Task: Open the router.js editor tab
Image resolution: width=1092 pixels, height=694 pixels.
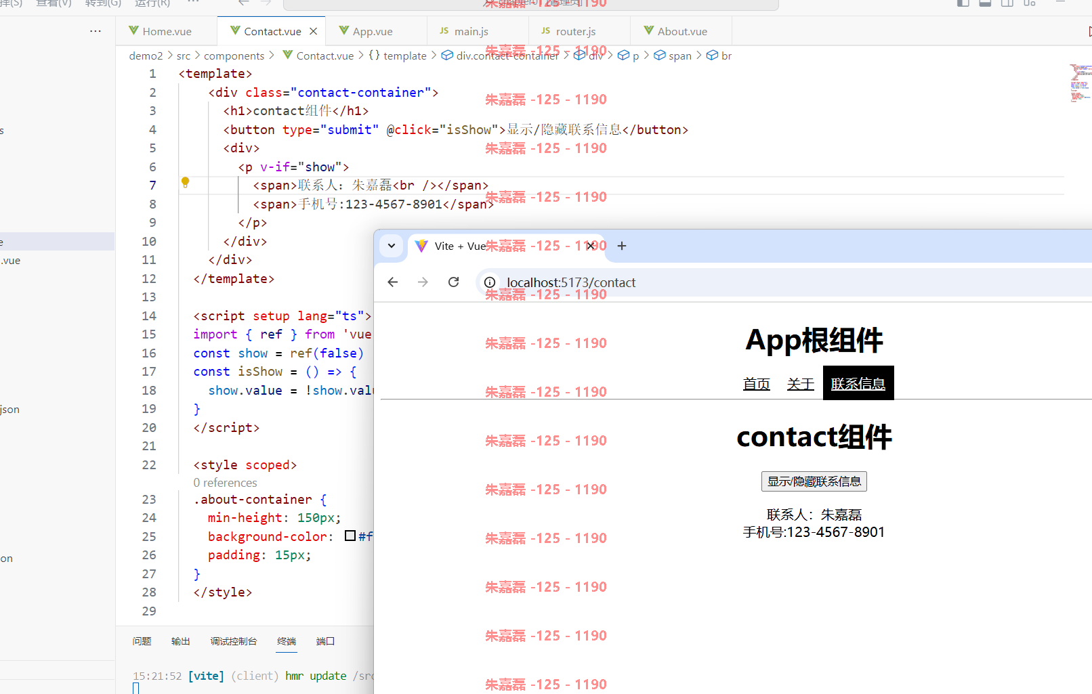Action: [x=576, y=31]
